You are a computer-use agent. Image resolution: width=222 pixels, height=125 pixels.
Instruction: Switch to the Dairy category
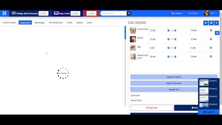pos(89,23)
